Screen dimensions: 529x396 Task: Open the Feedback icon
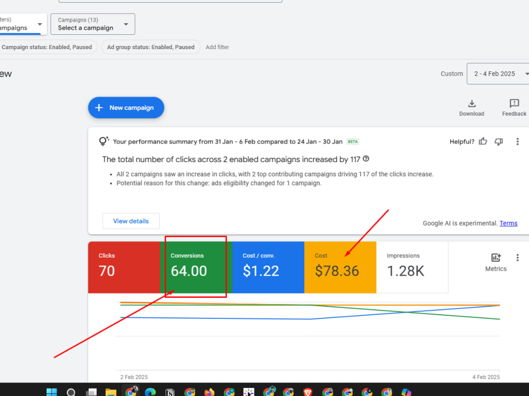point(514,103)
